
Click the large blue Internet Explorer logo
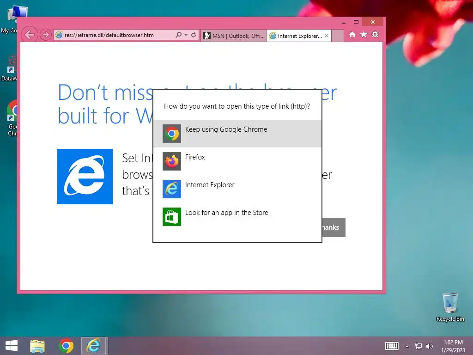pyautogui.click(x=85, y=177)
